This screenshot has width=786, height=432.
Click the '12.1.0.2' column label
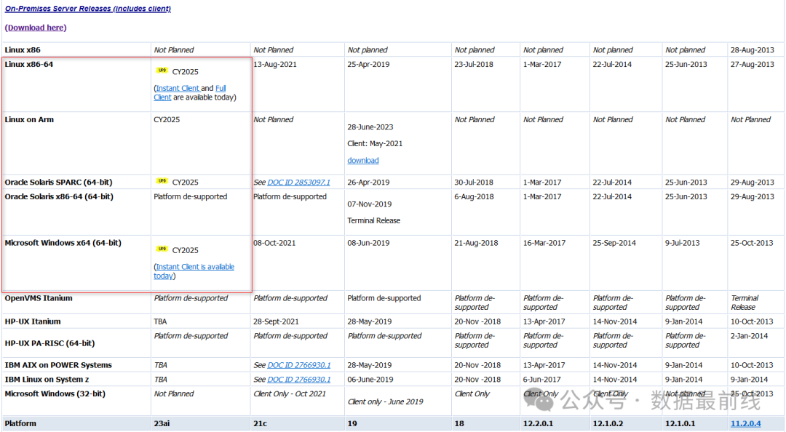608,423
